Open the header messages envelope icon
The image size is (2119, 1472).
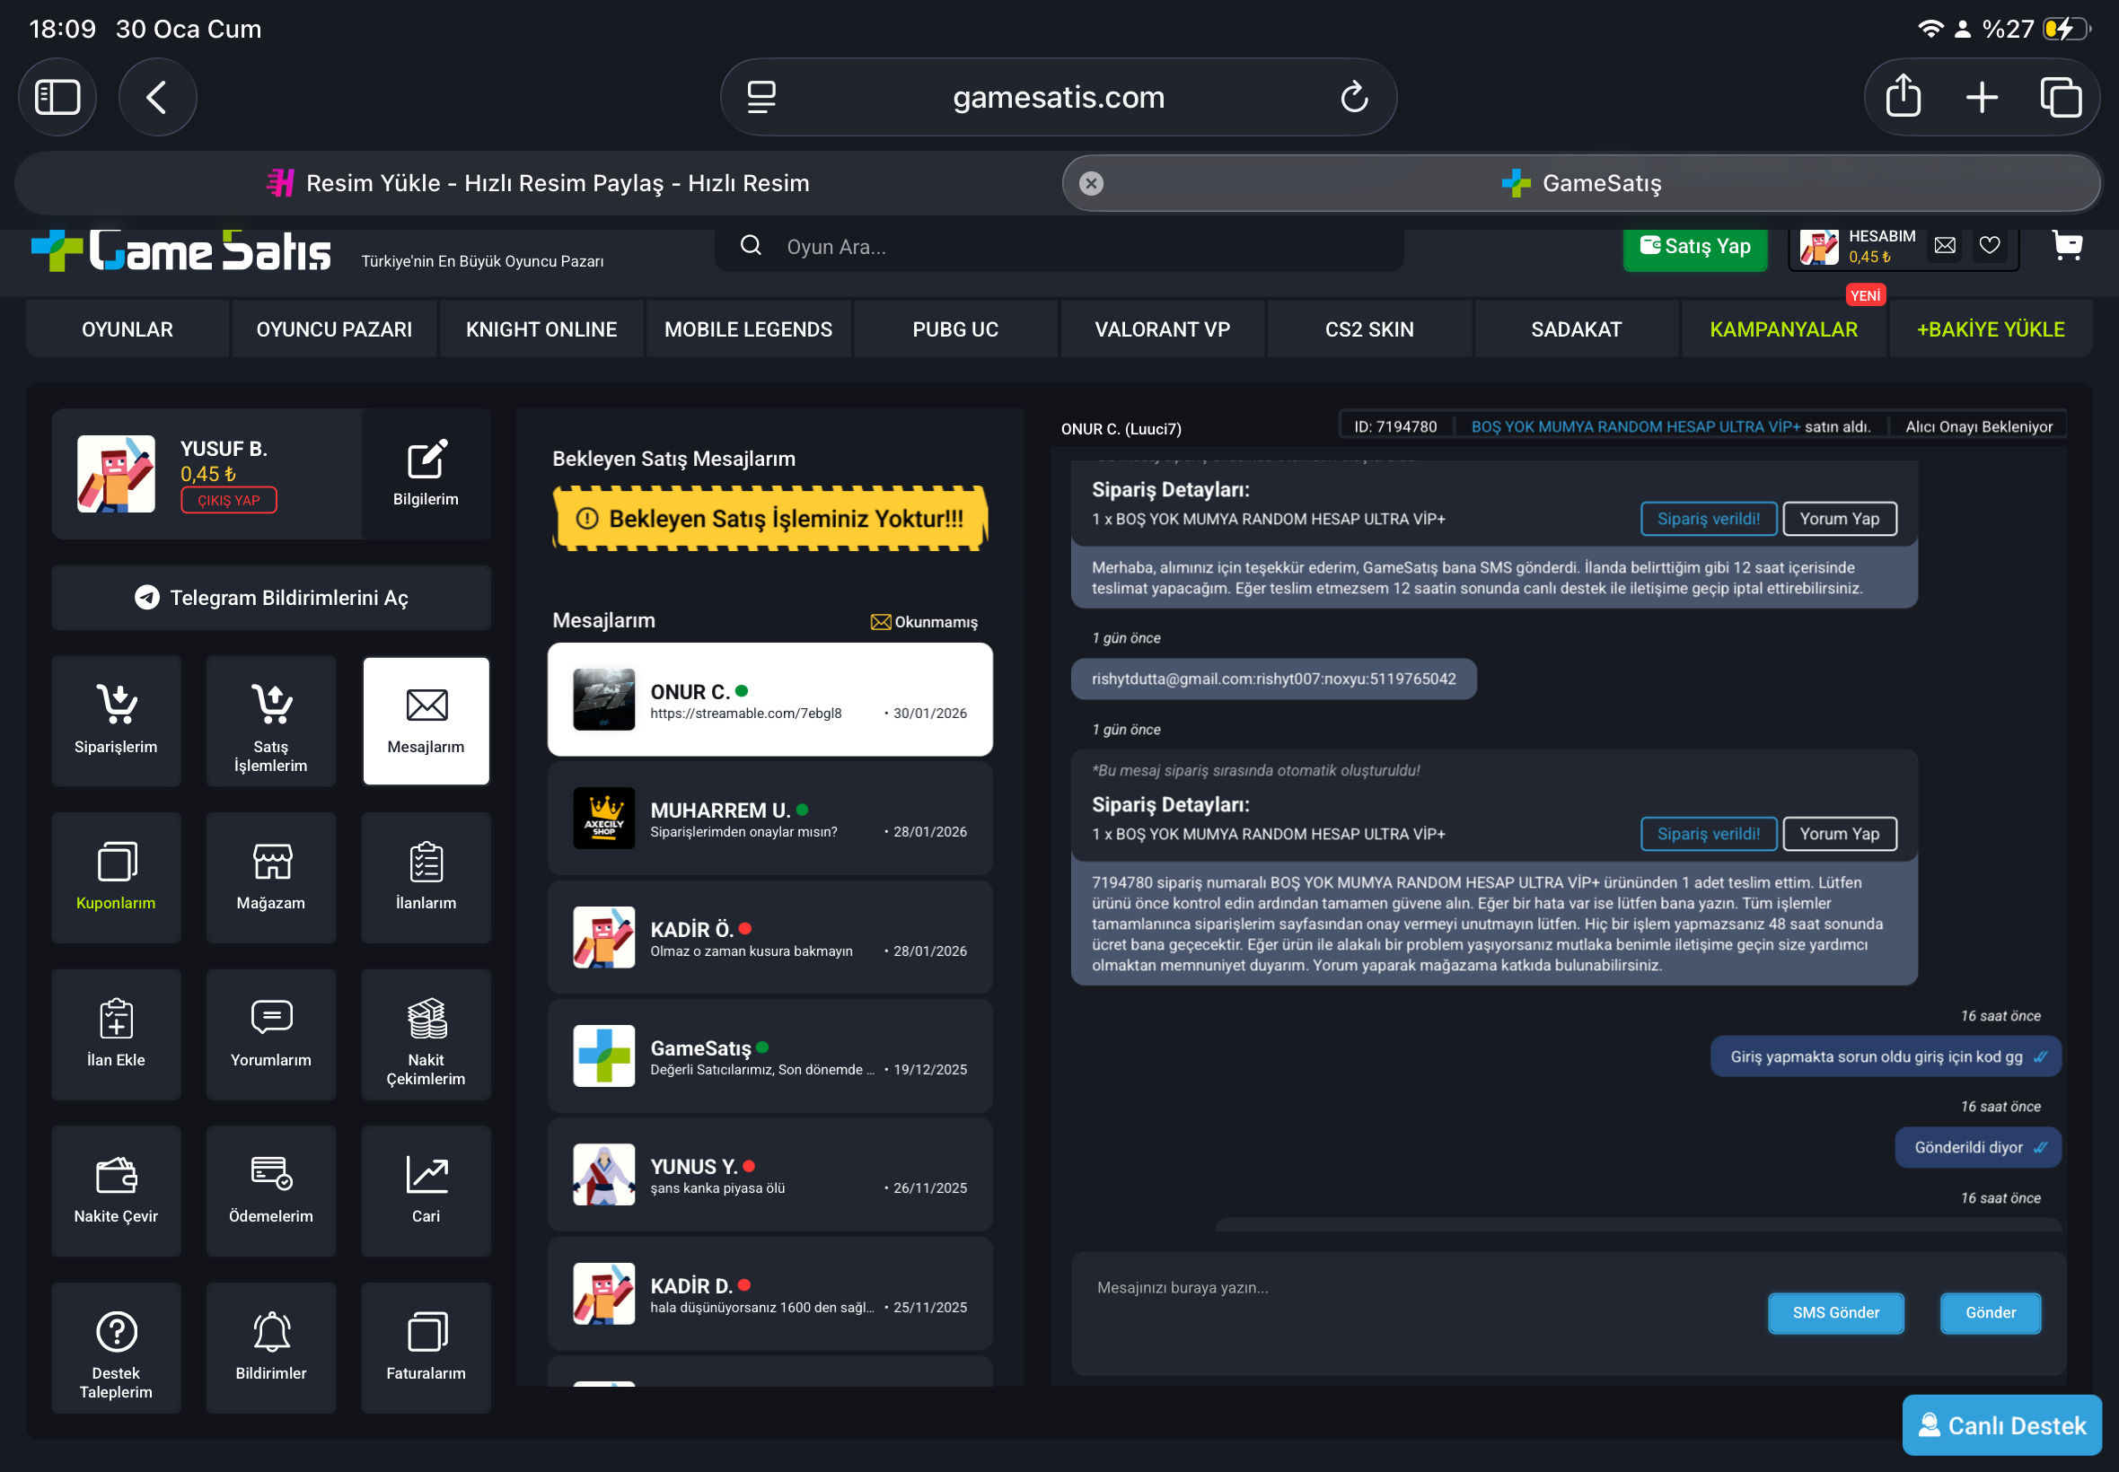click(1945, 245)
